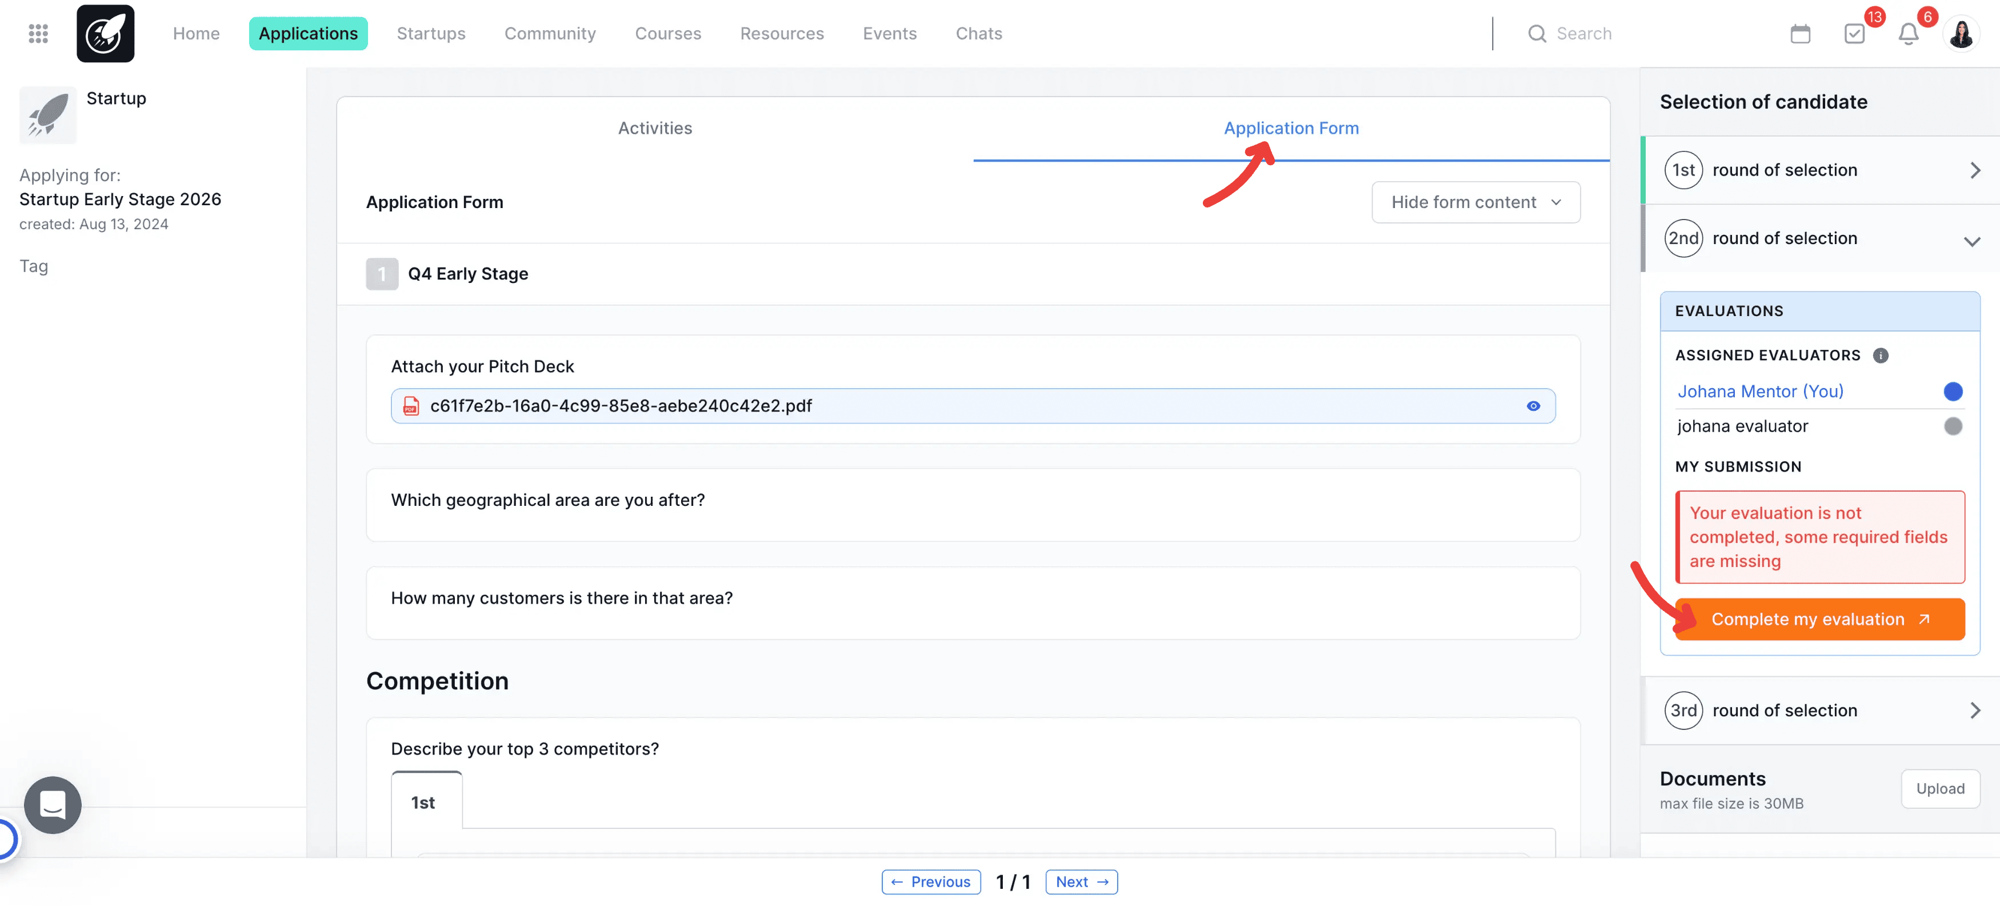Image resolution: width=2000 pixels, height=906 pixels.
Task: Open the calendar icon
Action: point(1799,33)
